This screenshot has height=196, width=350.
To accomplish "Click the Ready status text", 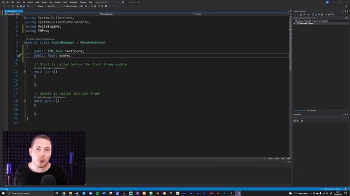I will pos(6,189).
